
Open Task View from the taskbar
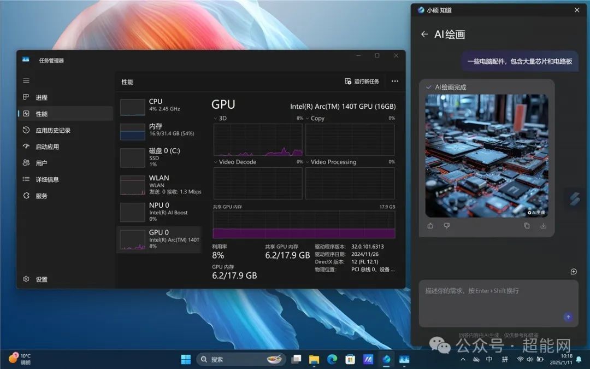click(x=297, y=359)
